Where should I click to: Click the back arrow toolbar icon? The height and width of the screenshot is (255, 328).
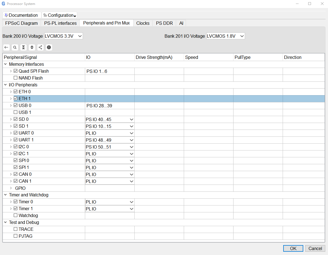pyautogui.click(x=6, y=47)
